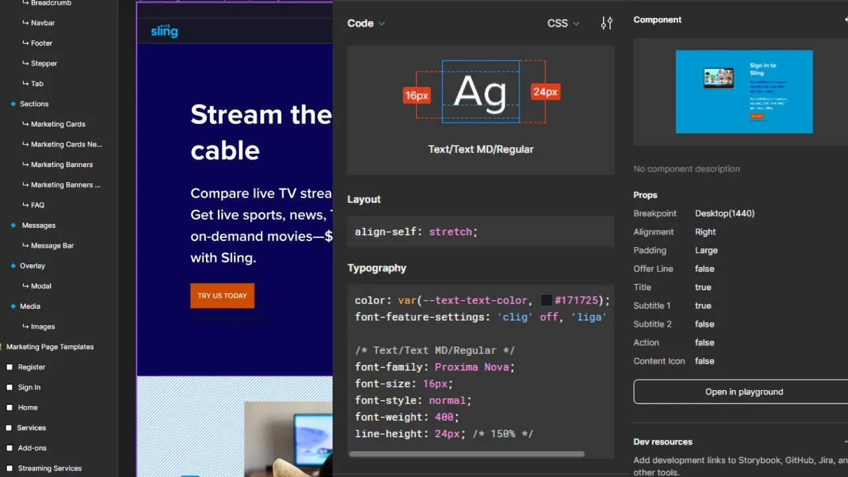Select the FAQ layer
This screenshot has width=848, height=477.
38,205
